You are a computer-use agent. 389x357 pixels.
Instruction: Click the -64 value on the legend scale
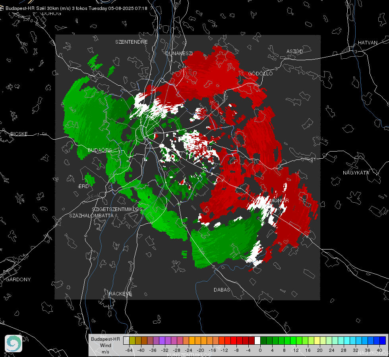[x=129, y=351]
